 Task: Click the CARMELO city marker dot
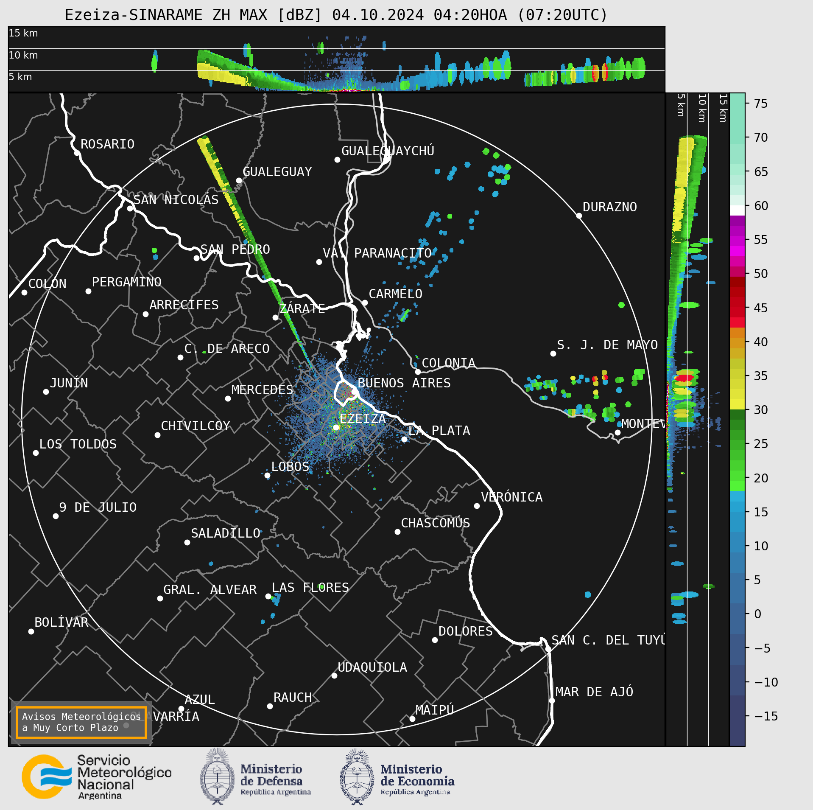tap(365, 303)
